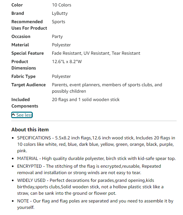Select the 20 flags and 1 solid wooden stick text
Image resolution: width=183 pixels, height=215 pixels.
tap(86, 100)
